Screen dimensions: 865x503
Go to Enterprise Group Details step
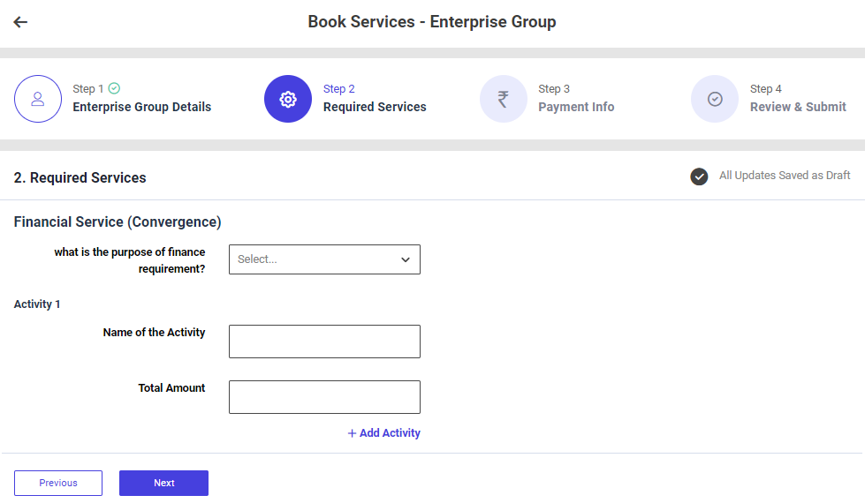click(x=141, y=107)
